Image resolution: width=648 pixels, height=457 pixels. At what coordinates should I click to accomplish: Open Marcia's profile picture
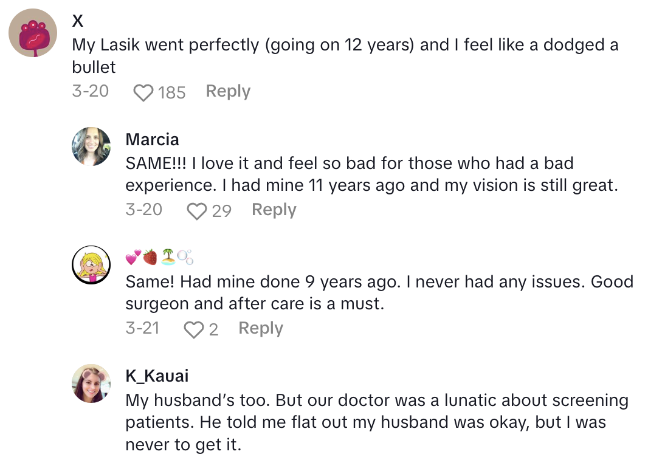(x=91, y=146)
